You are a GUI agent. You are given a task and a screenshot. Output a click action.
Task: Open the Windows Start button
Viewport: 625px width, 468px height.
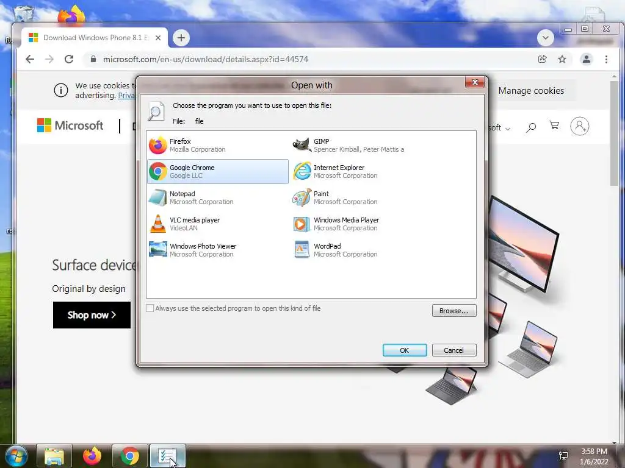(x=16, y=456)
